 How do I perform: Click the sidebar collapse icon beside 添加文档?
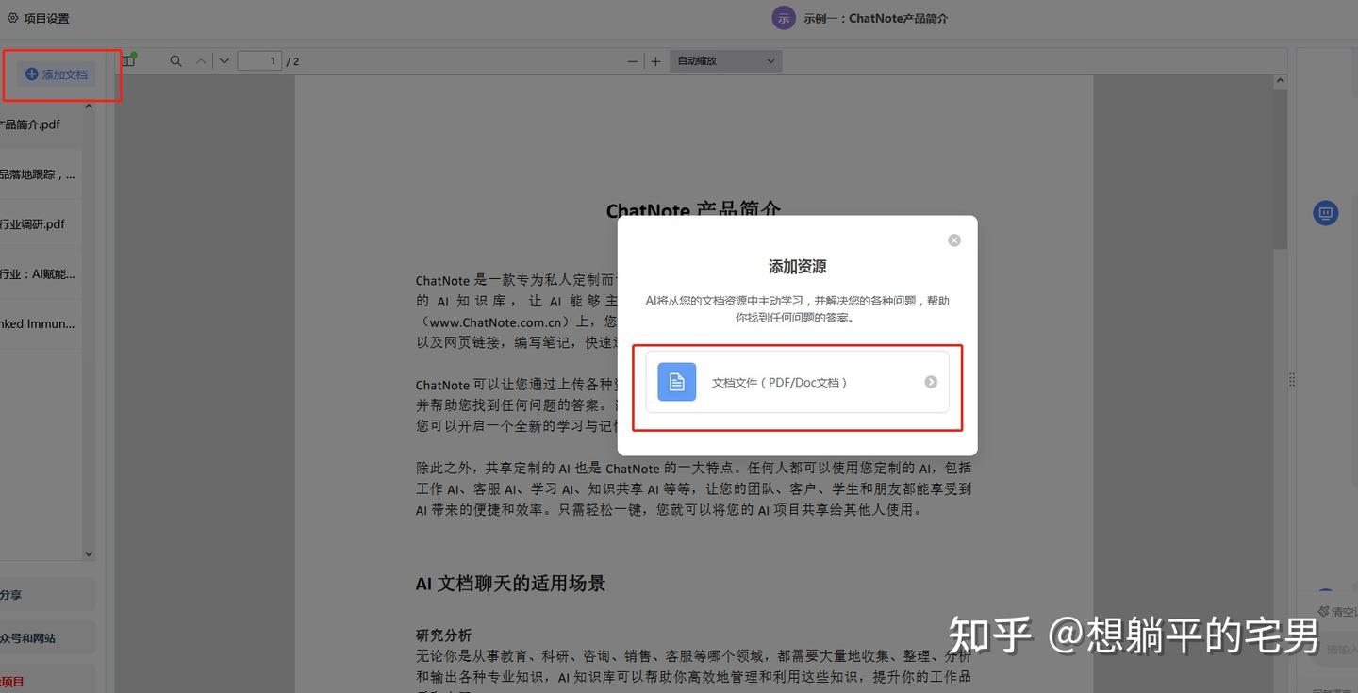pyautogui.click(x=88, y=105)
